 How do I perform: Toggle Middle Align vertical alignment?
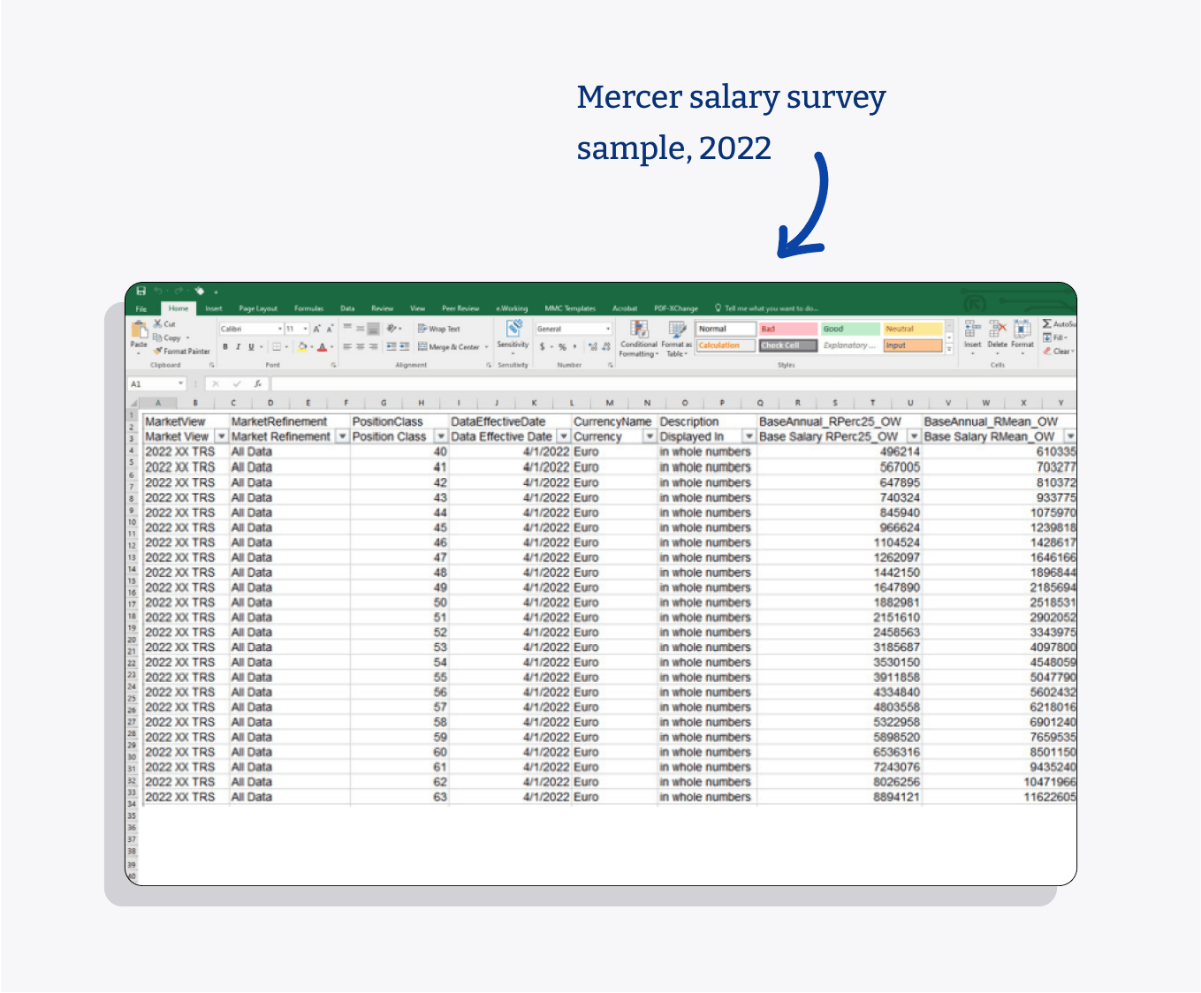[x=361, y=329]
